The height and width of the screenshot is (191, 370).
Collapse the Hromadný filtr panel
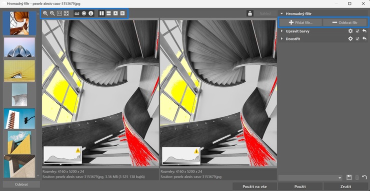click(x=281, y=13)
